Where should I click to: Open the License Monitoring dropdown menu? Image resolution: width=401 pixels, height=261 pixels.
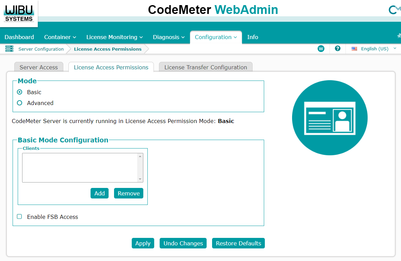tap(114, 37)
